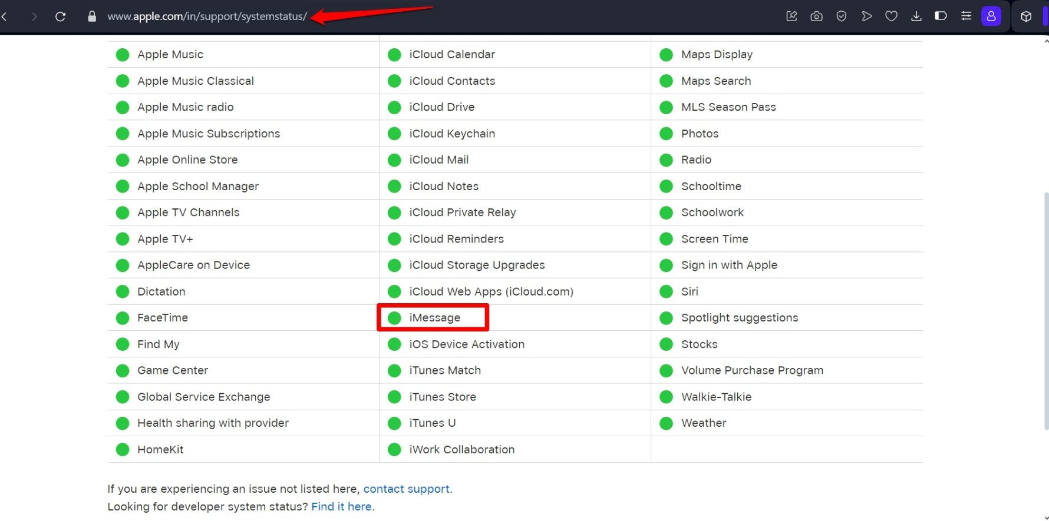The width and height of the screenshot is (1049, 521).
Task: Click the battery saver icon
Action: click(941, 16)
